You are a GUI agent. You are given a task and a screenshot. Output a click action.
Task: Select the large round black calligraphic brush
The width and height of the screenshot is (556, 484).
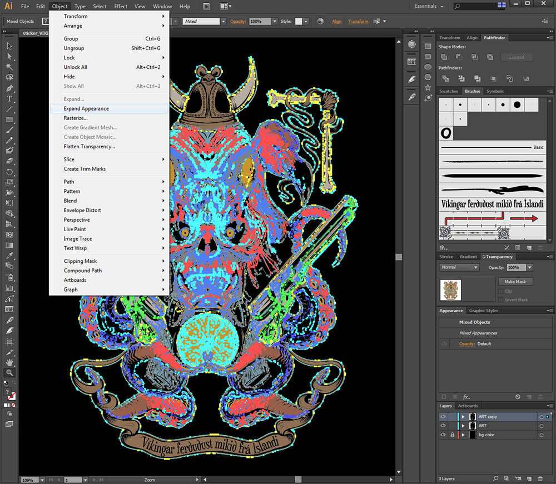517,105
